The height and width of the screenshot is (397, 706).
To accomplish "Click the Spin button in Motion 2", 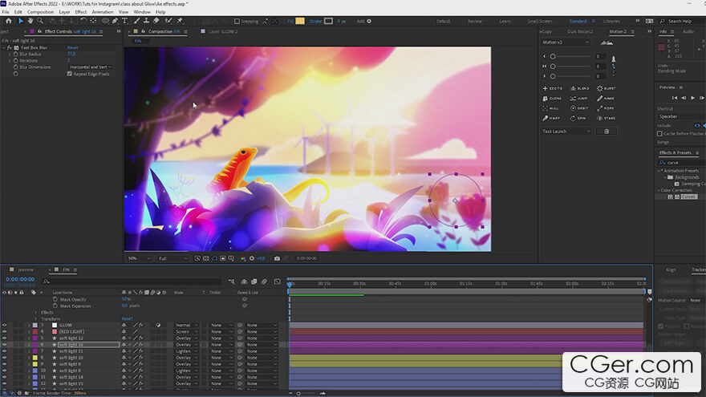I will pos(578,118).
